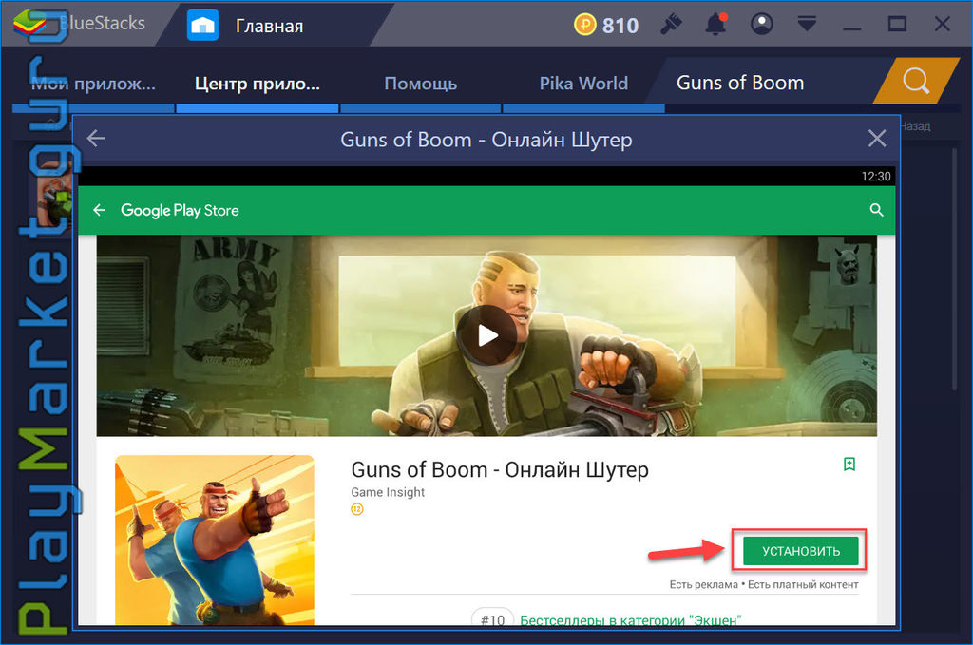
Task: Open the pin/theme tool icon in title bar
Action: coord(671,25)
